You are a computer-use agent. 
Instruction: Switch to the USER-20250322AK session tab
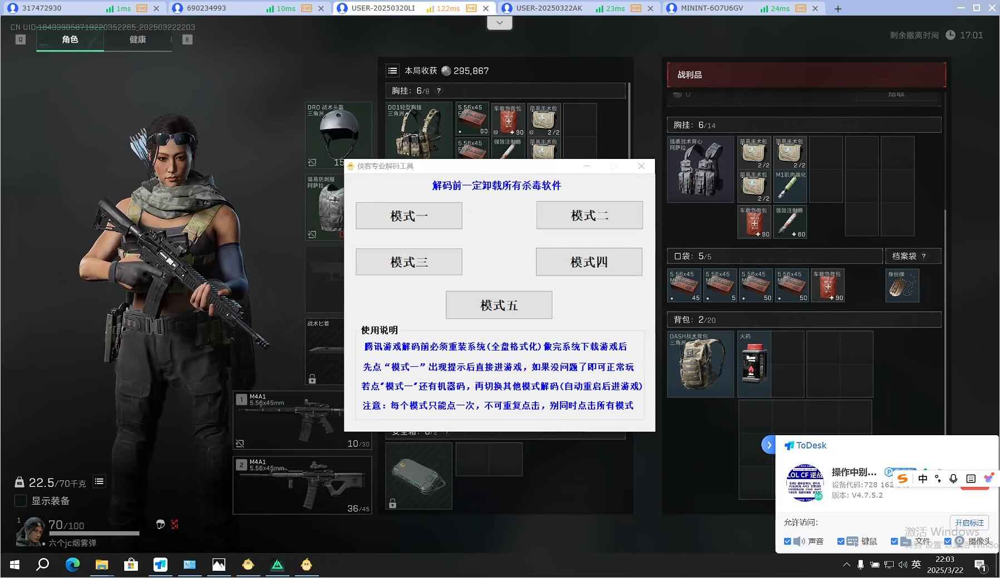(548, 8)
